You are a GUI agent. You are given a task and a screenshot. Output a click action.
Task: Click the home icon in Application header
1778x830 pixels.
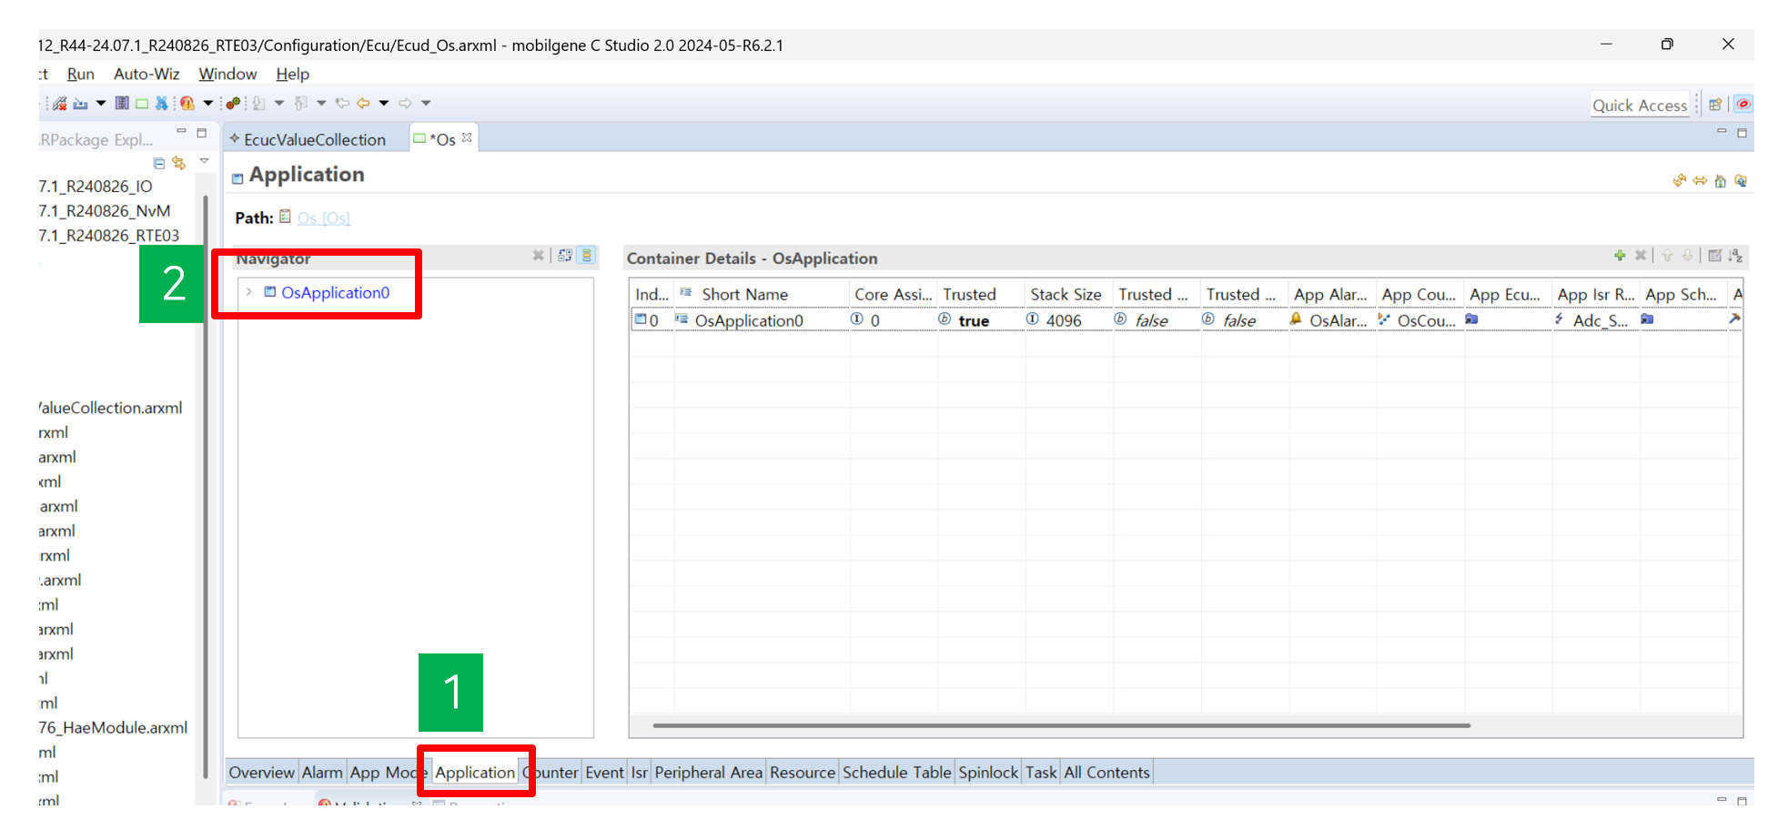pyautogui.click(x=1720, y=181)
